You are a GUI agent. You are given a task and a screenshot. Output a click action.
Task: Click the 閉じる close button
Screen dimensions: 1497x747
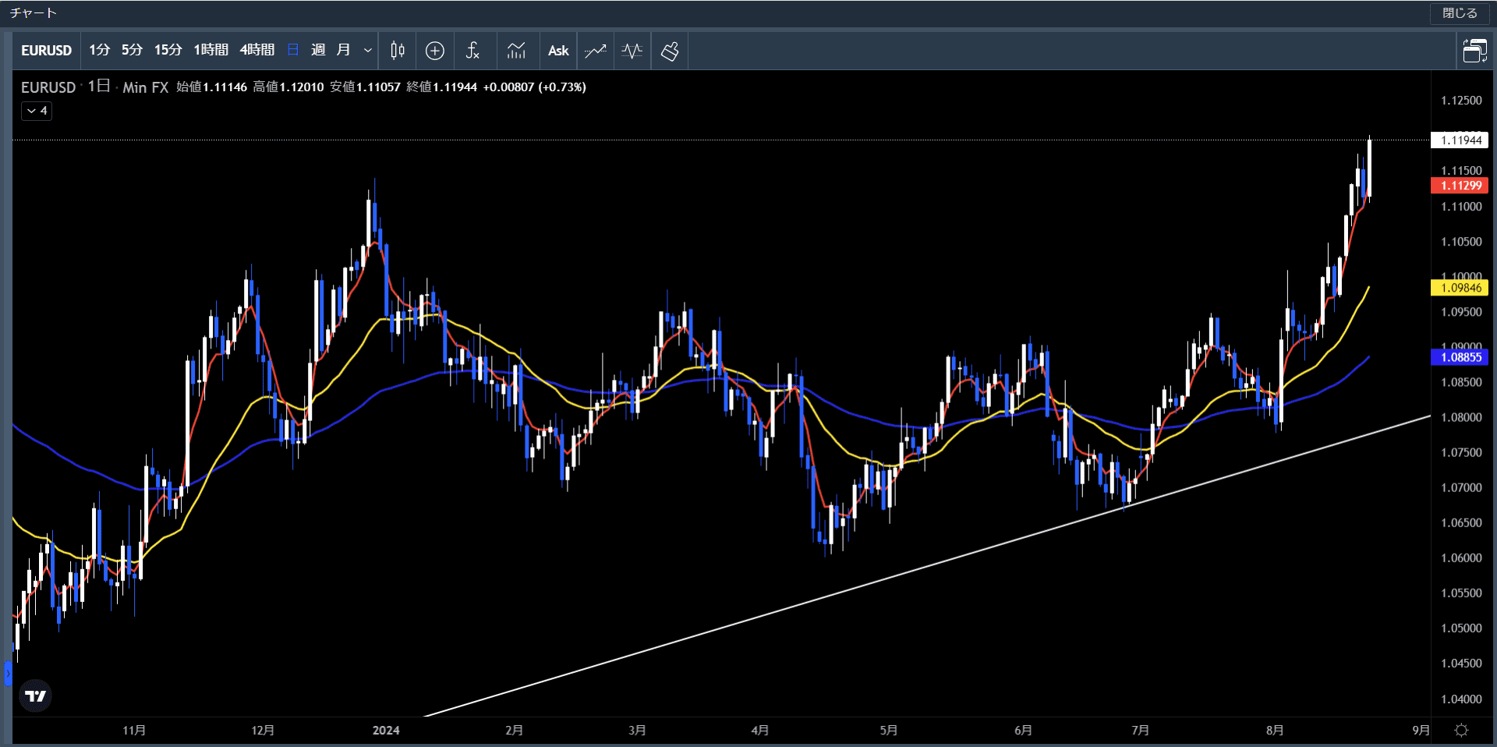pos(1460,13)
